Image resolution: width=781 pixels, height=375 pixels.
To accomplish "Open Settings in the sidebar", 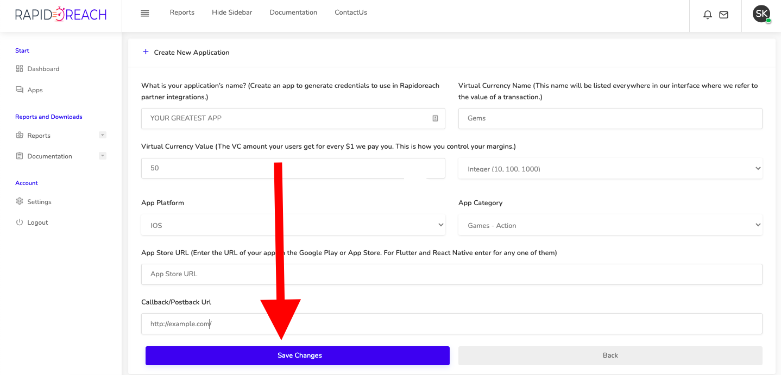I will (39, 202).
